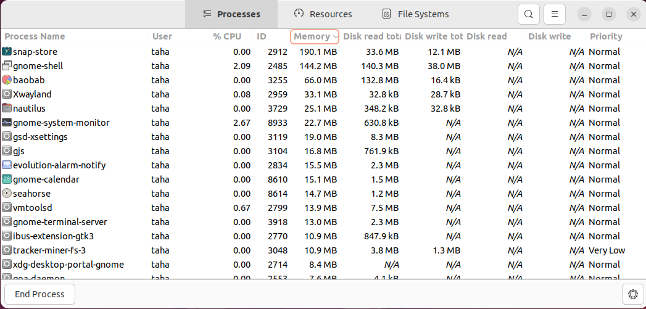
Task: Sort by Disk read total column
Action: [x=370, y=36]
